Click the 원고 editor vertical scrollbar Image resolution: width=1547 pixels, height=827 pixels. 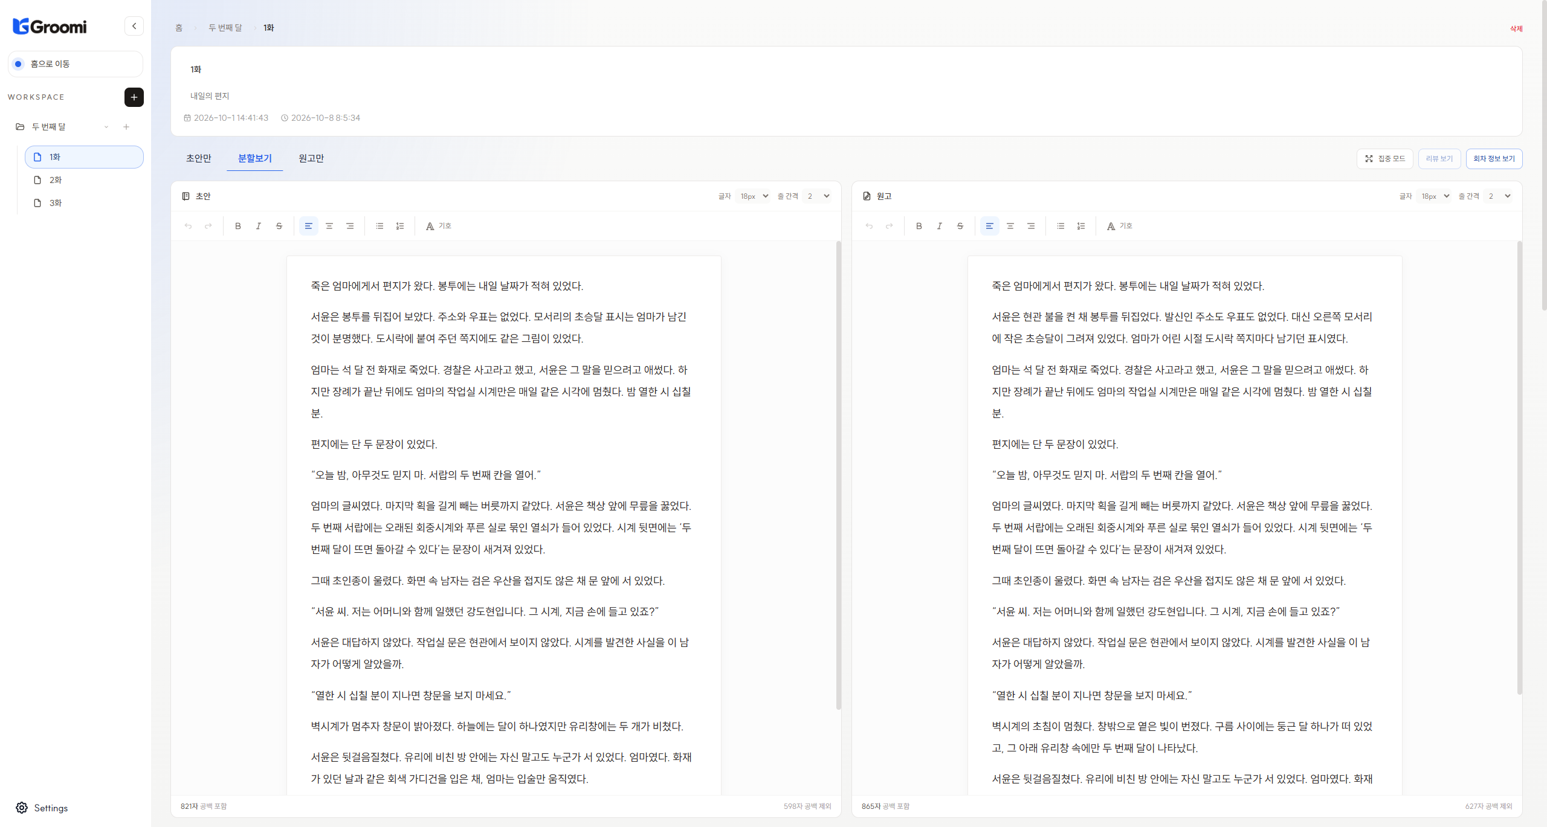pos(1520,468)
